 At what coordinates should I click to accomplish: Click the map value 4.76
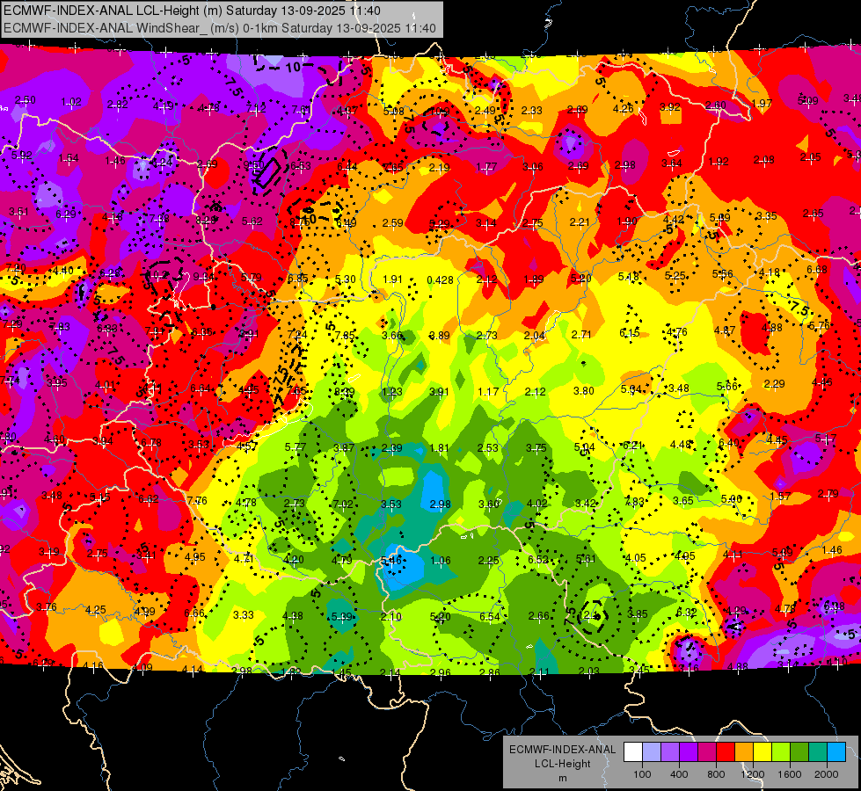(x=677, y=331)
